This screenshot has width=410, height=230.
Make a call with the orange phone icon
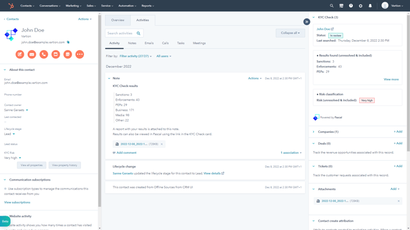click(x=44, y=54)
